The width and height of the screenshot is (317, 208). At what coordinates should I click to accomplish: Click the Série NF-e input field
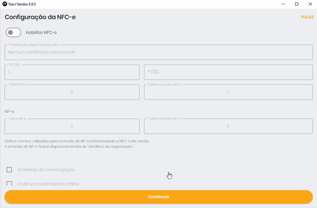pos(72,126)
